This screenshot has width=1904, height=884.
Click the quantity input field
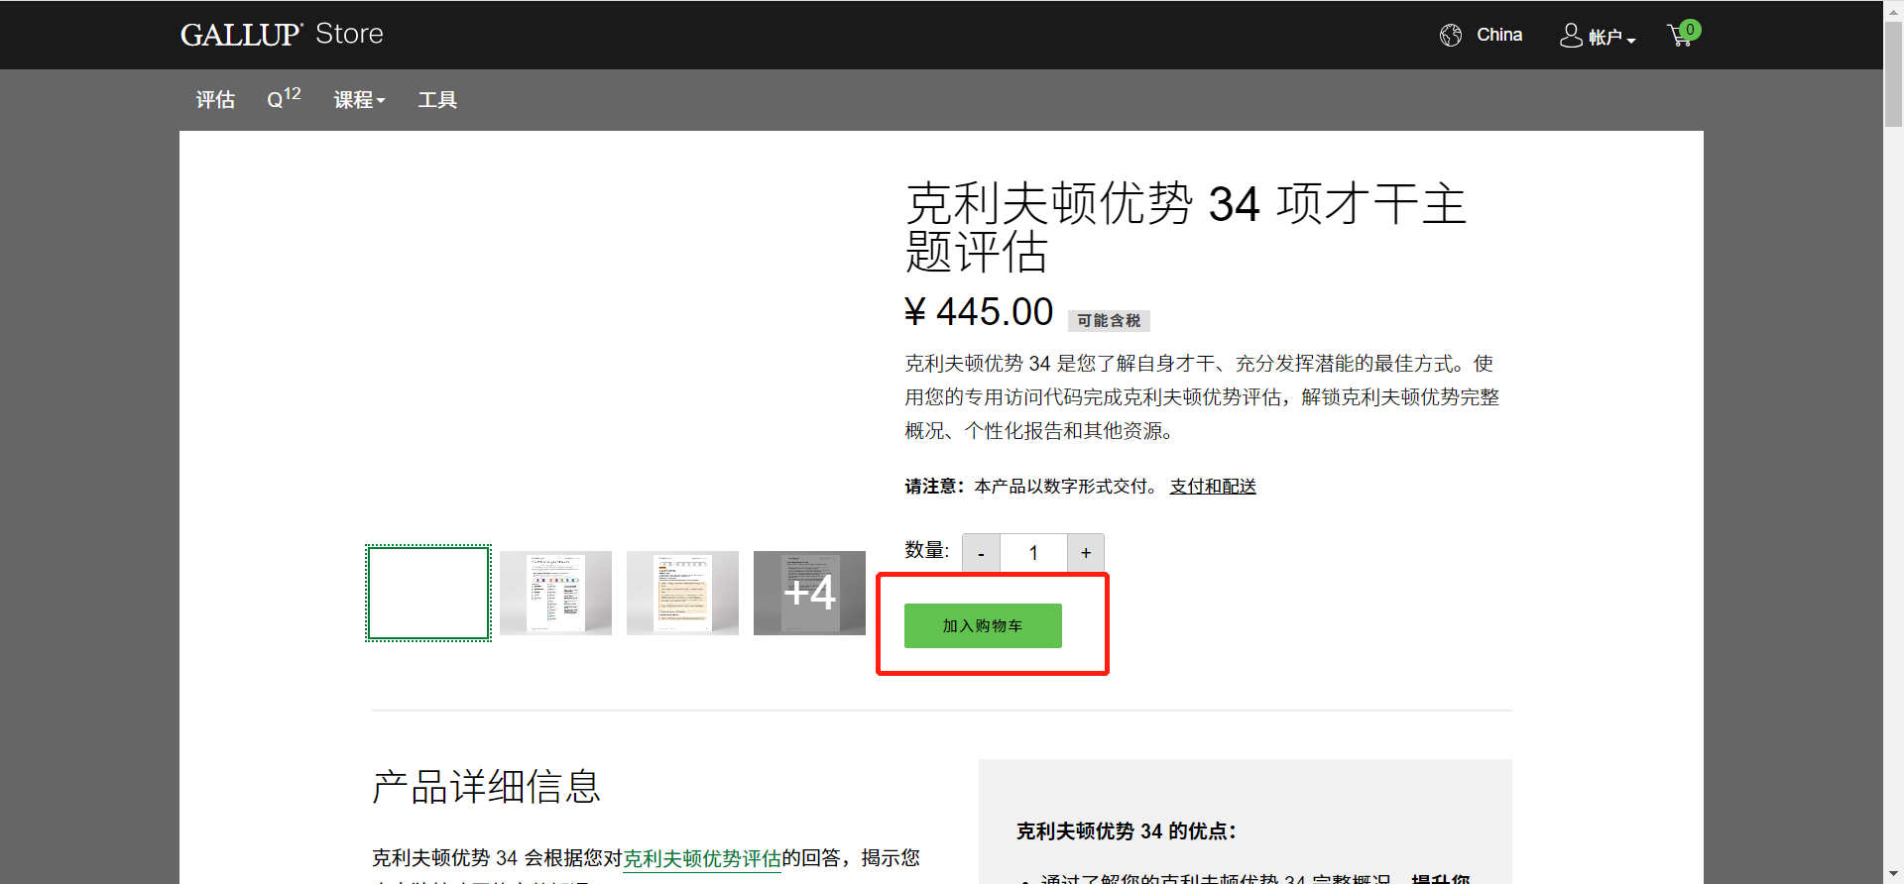point(1033,553)
